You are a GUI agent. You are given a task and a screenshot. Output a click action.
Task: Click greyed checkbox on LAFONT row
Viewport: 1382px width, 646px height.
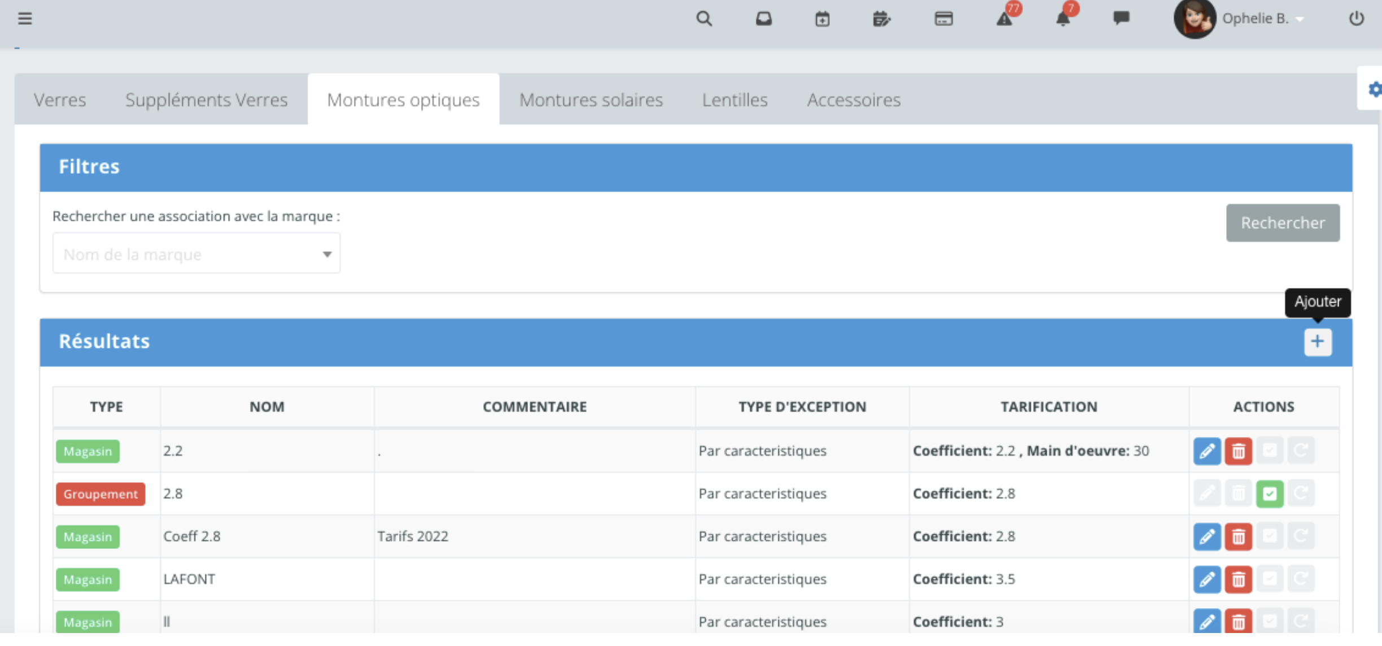1270,579
